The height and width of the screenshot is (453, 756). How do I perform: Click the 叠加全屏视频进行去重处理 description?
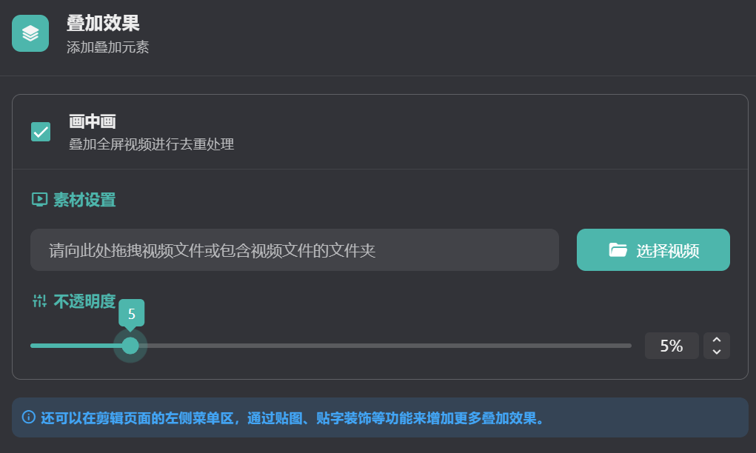point(152,144)
